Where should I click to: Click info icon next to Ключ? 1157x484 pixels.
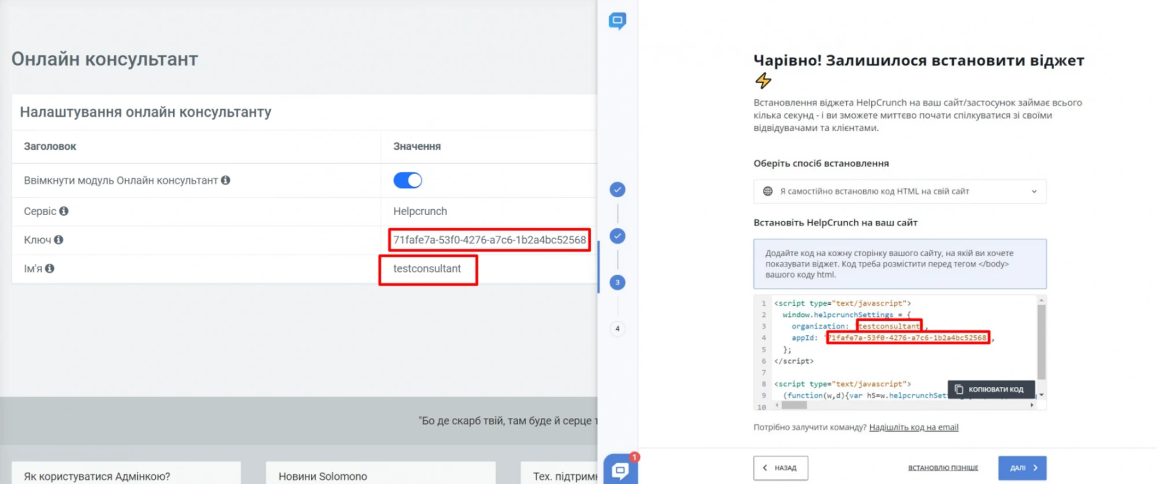58,239
